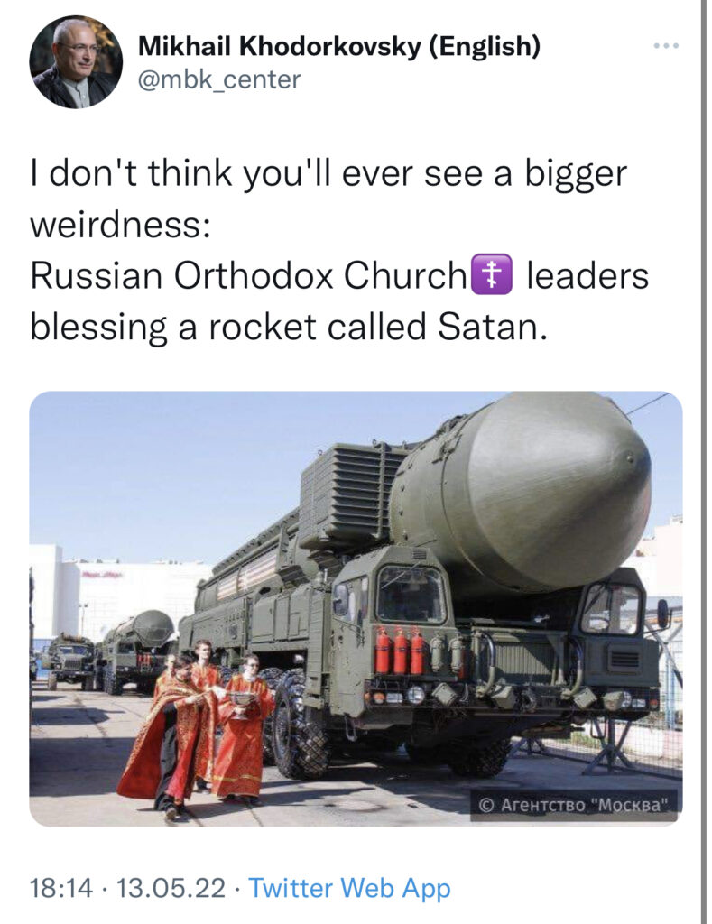Open the three-dots more options menu
Image resolution: width=712 pixels, height=924 pixels.
[667, 45]
